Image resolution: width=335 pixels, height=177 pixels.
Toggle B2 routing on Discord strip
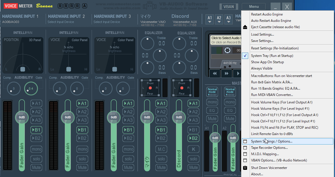[193, 138]
